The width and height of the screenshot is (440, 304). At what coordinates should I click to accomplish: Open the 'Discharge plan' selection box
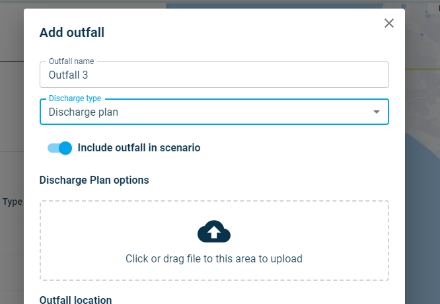[198, 112]
